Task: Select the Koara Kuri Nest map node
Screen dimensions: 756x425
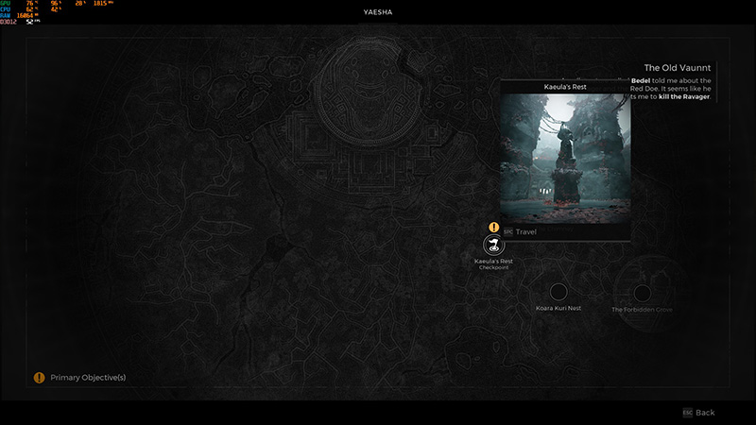Action: (x=558, y=292)
